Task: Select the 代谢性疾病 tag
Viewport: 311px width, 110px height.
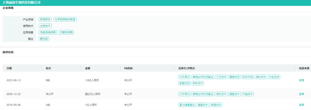Action: [x=66, y=32]
